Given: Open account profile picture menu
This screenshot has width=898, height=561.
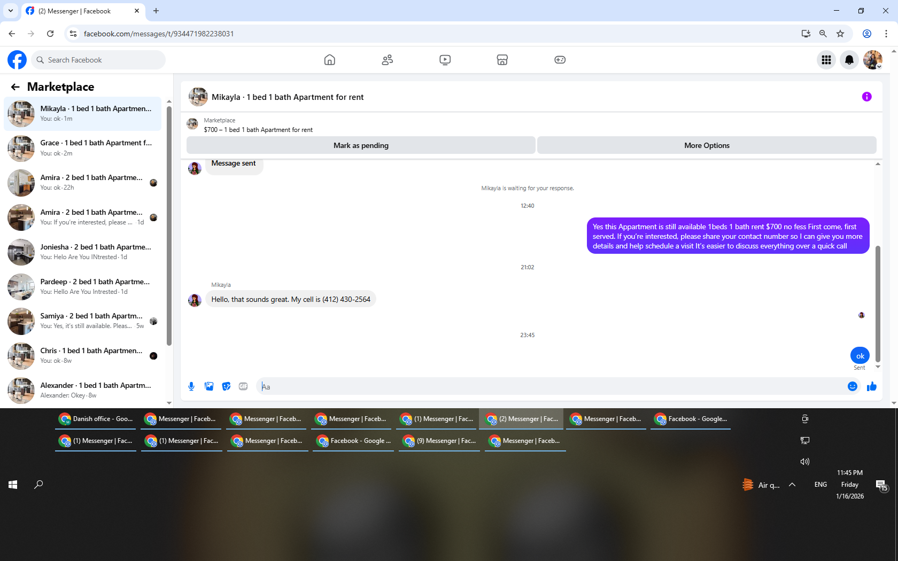Looking at the screenshot, I should 873,60.
